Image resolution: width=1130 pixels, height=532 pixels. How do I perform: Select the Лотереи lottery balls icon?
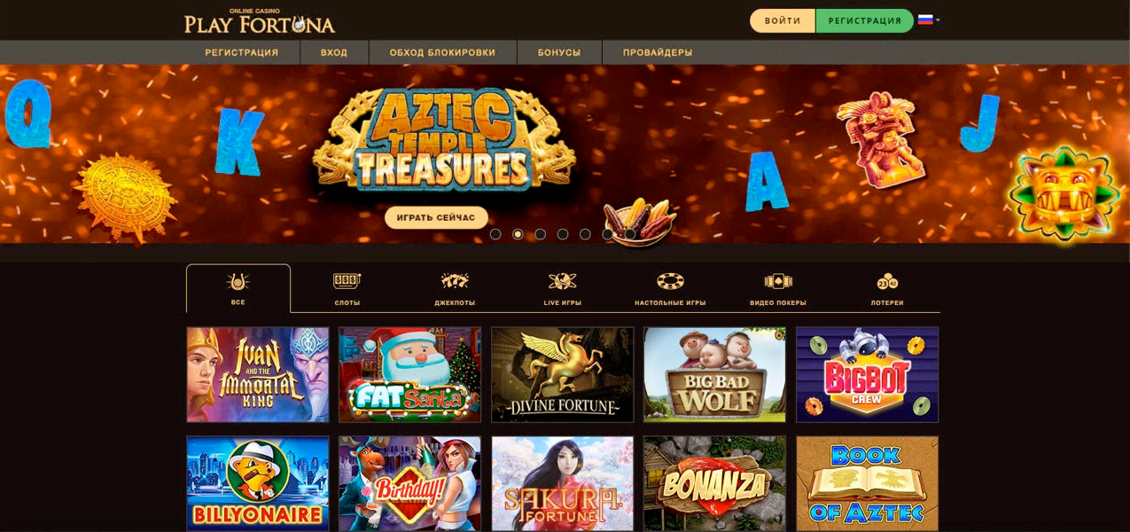887,281
